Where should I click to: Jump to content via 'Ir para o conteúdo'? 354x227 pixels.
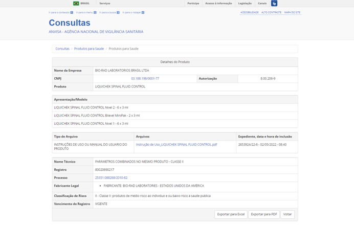[61, 12]
